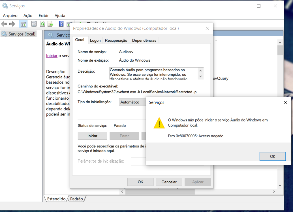This screenshot has width=293, height=212.
Task: Click the Refresh toolbar icon
Action: point(42,24)
